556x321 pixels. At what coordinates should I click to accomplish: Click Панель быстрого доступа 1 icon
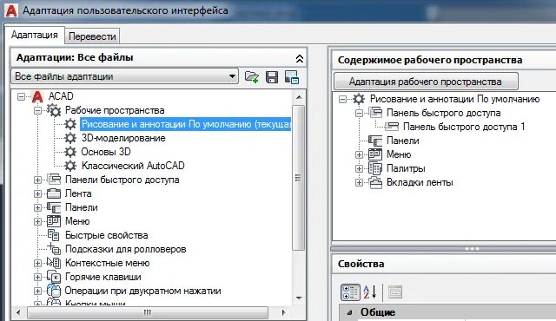[x=392, y=127]
